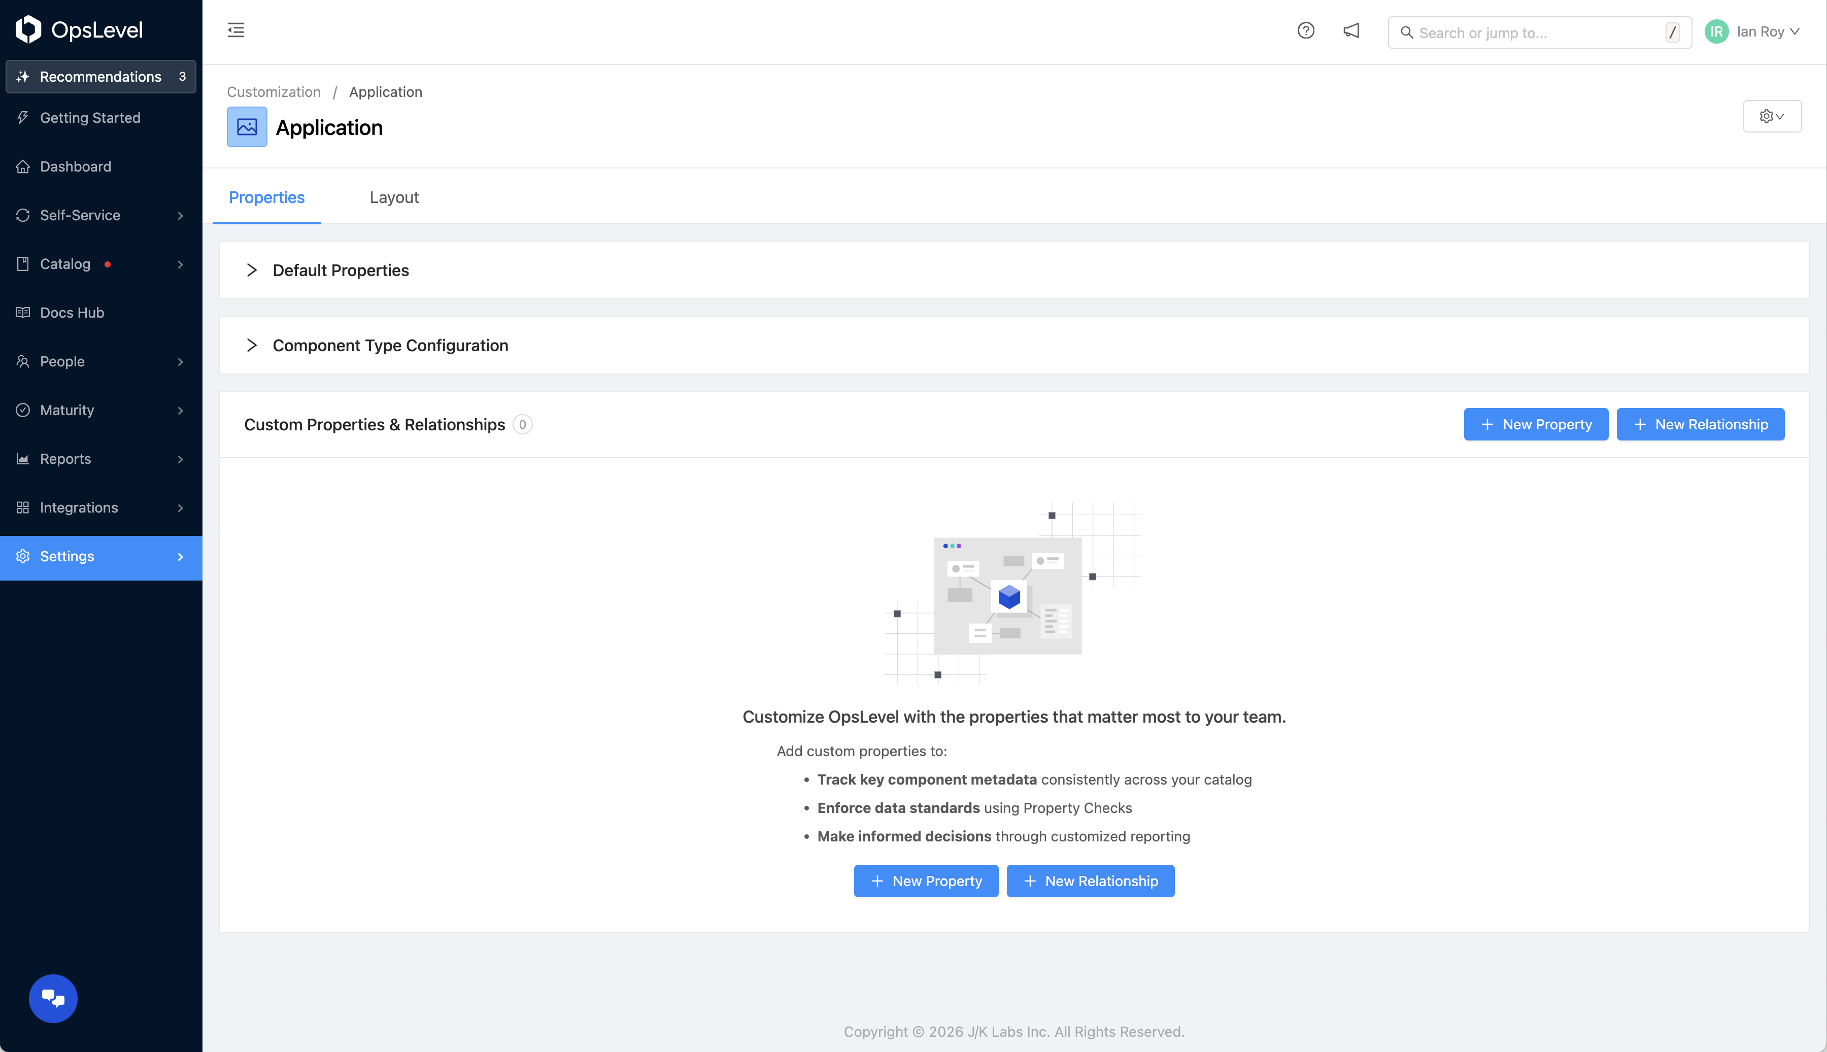This screenshot has width=1827, height=1052.
Task: Open Docs Hub in the sidebar
Action: (x=100, y=313)
